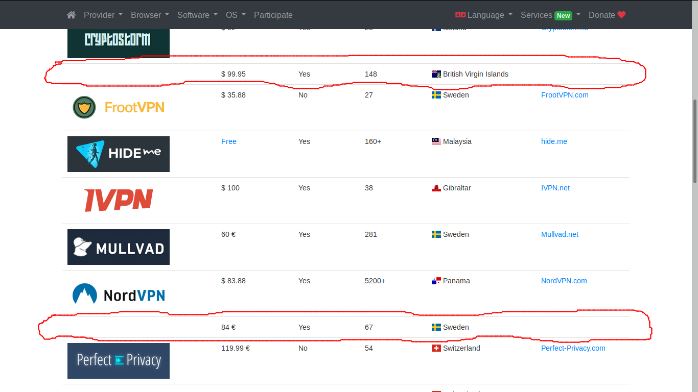The height and width of the screenshot is (392, 698).
Task: Select the No value in Perfect Privacy row
Action: (x=303, y=348)
